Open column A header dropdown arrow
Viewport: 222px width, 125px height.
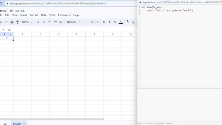click(x=11, y=34)
